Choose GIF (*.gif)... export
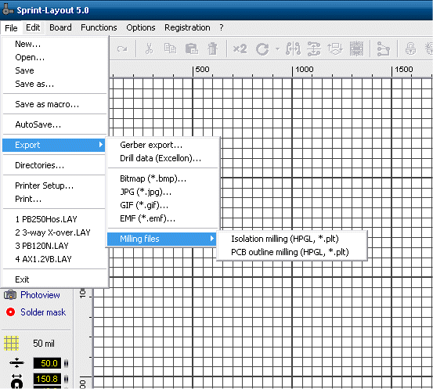 coord(163,205)
